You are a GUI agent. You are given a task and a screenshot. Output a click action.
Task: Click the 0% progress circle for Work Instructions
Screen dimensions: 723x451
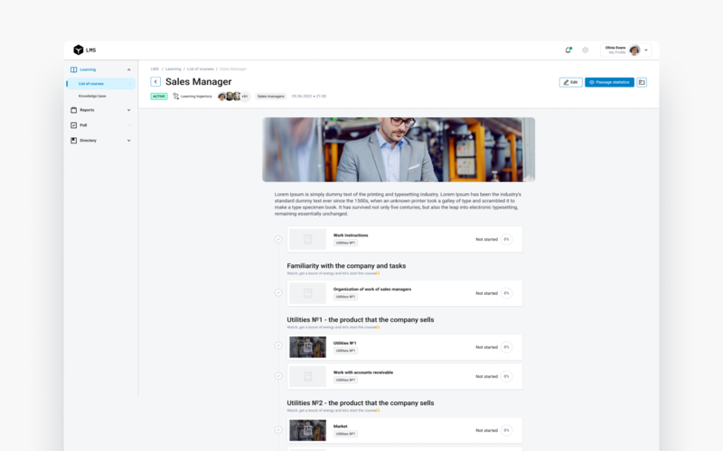(507, 239)
